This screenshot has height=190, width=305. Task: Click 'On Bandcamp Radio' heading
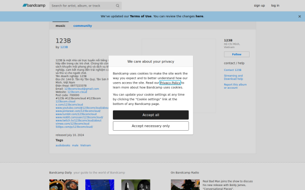coord(185,173)
